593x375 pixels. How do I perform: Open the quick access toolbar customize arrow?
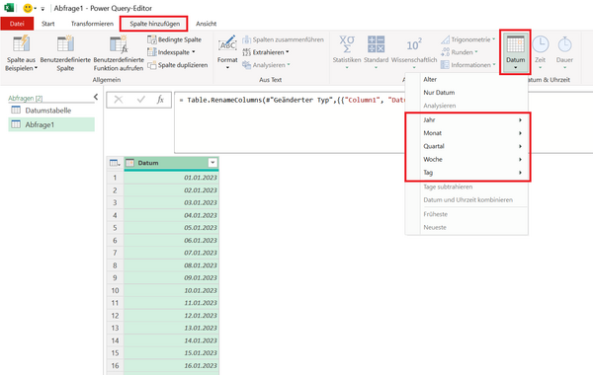click(42, 8)
